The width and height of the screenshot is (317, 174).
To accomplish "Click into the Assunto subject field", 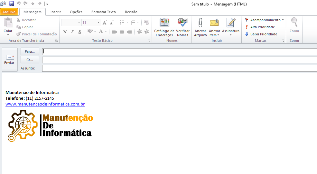I will click(180, 68).
